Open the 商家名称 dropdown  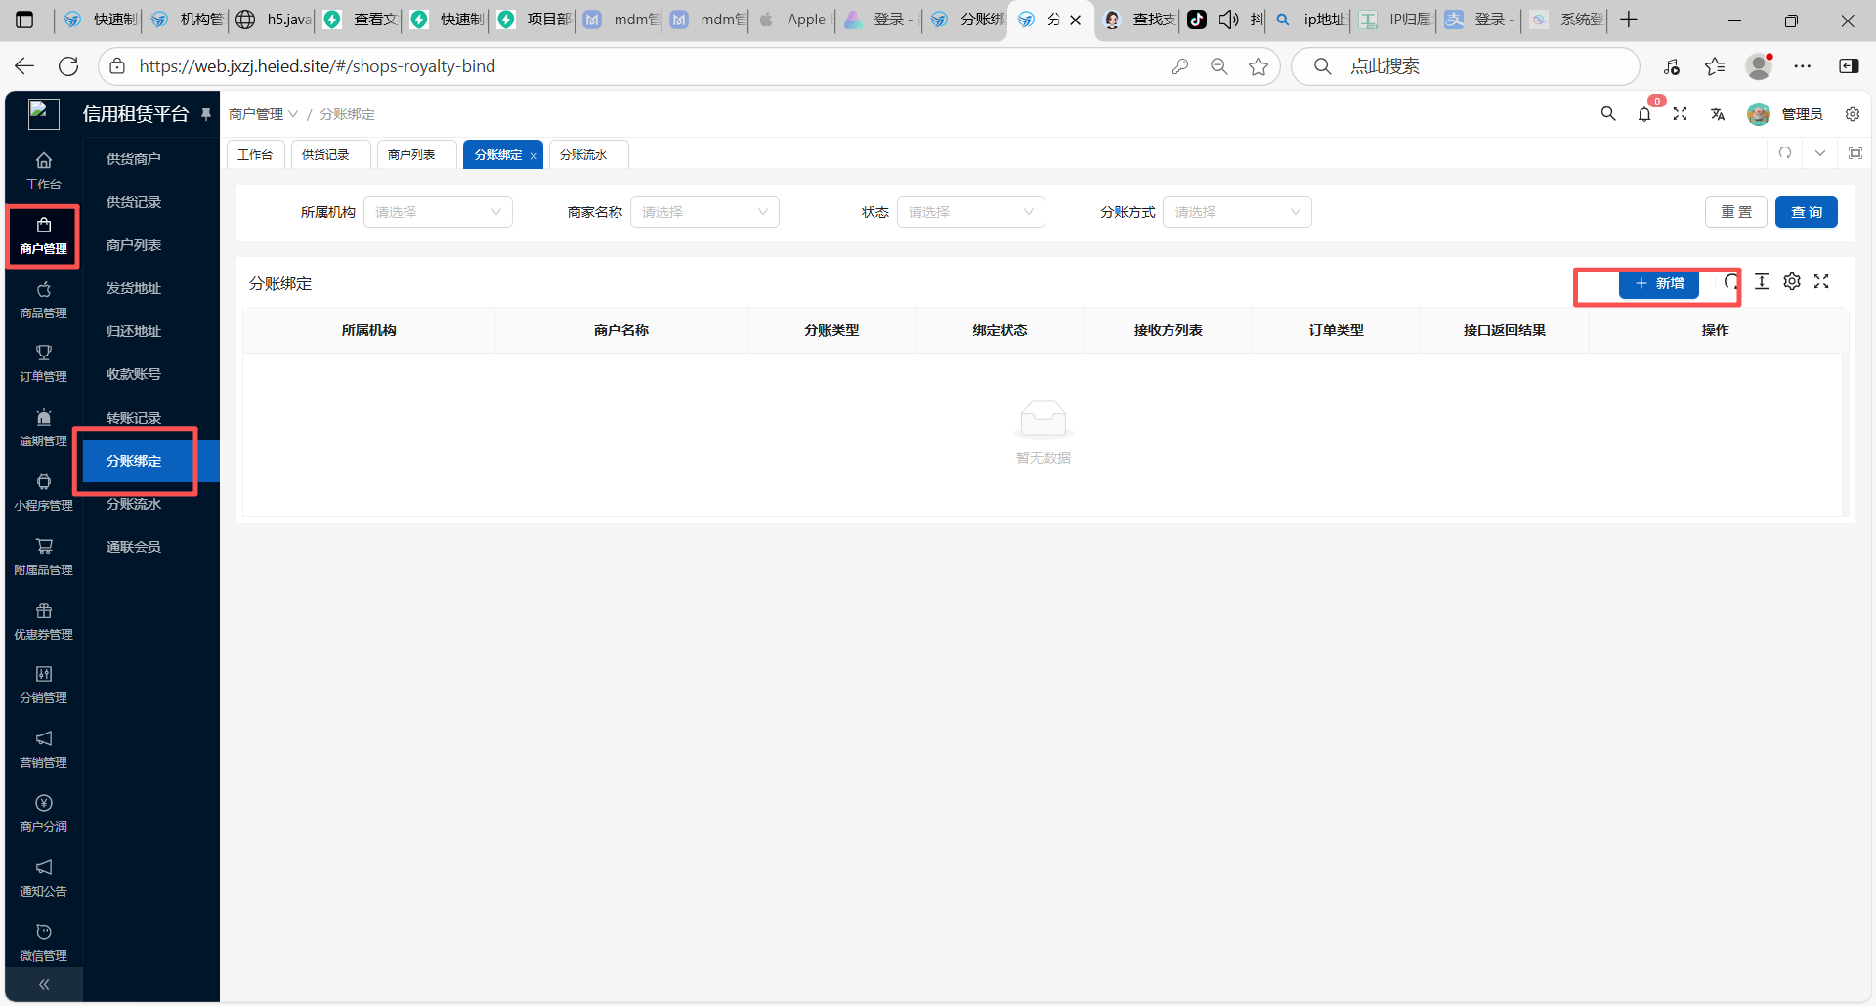704,212
